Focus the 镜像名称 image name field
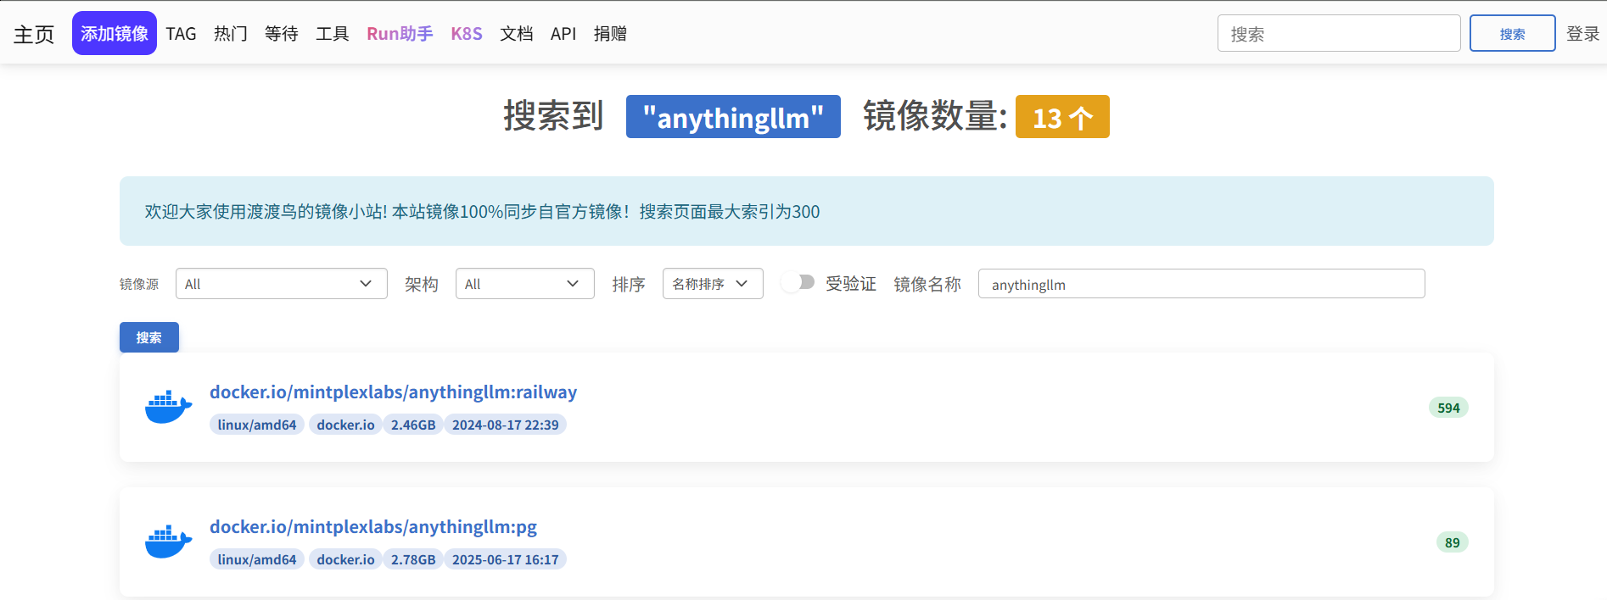The width and height of the screenshot is (1607, 600). 1201,284
